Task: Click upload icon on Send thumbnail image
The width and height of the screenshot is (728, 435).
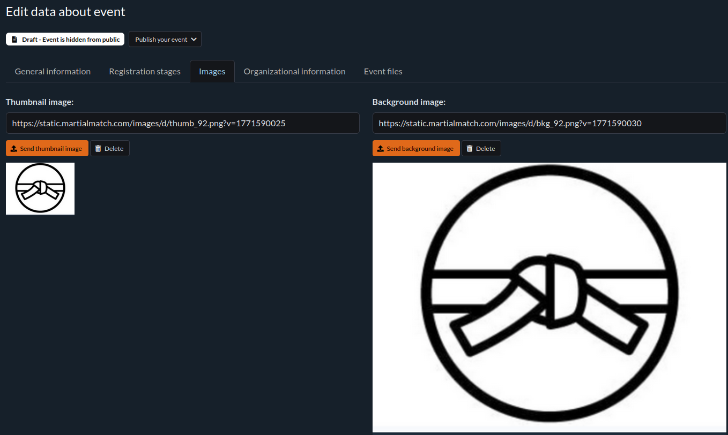Action: tap(14, 149)
